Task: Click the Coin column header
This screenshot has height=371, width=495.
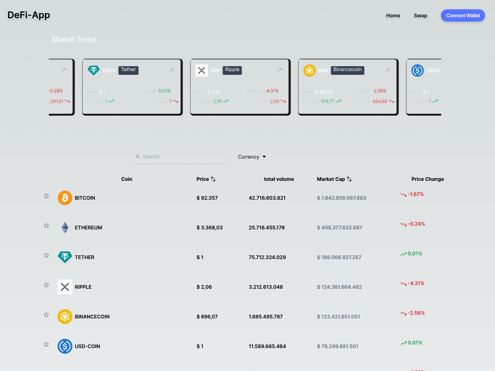Action: [x=127, y=179]
